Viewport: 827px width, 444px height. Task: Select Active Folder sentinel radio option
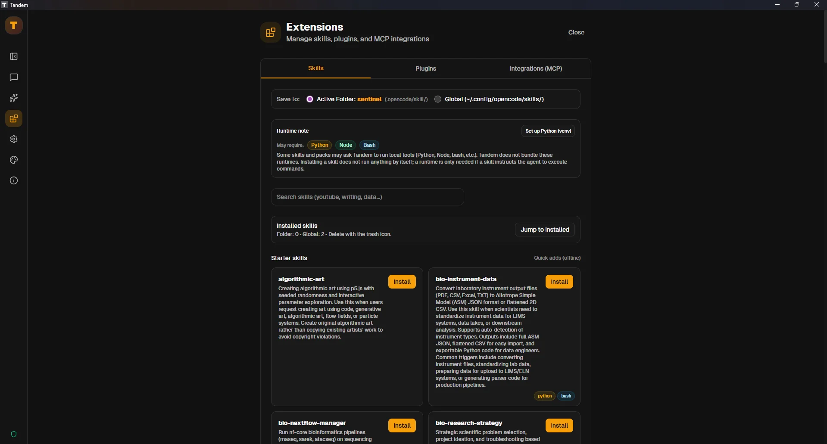pos(310,99)
